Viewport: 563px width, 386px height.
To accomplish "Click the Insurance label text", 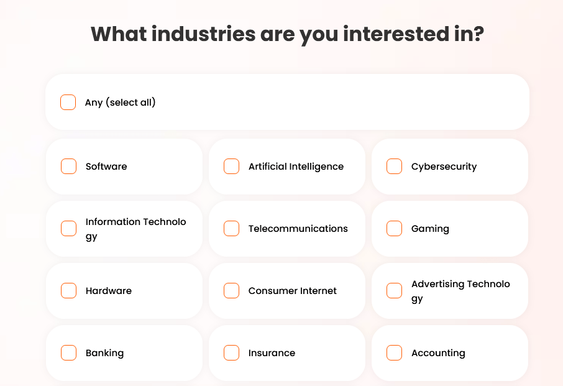I will 272,352.
